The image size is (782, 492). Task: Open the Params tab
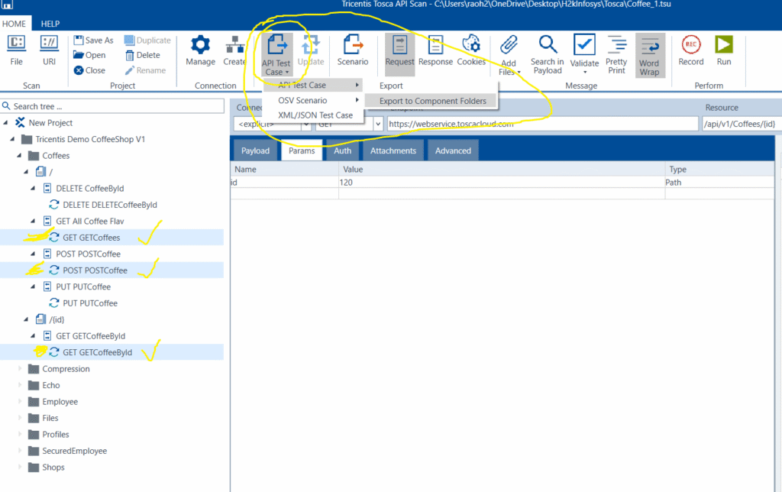(302, 151)
